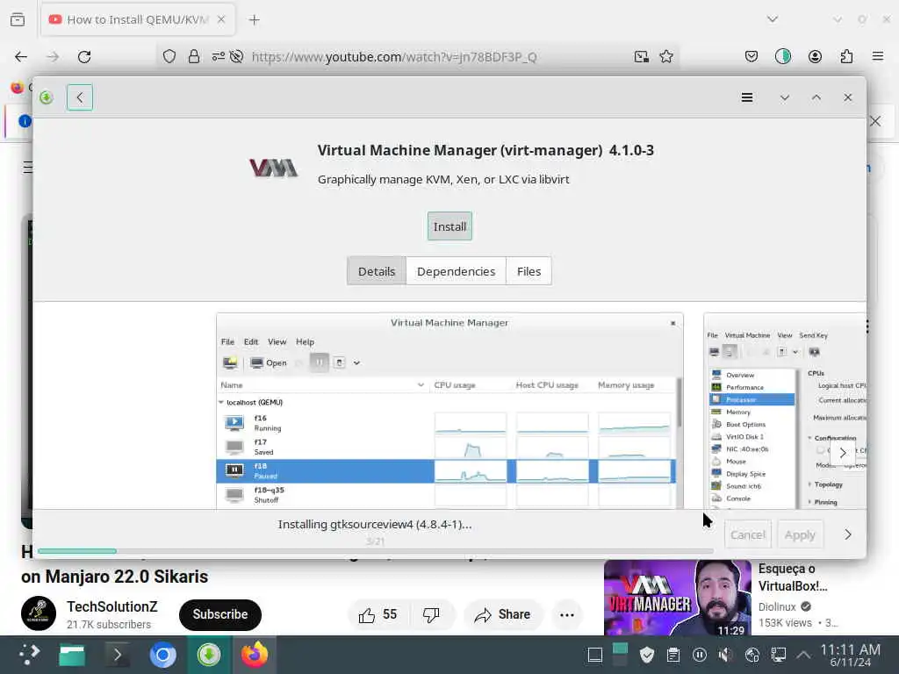Click the back arrow in Pamac header

coord(80,97)
